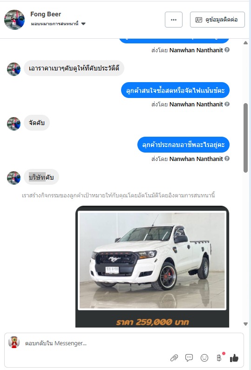Click the baht payment request icon
The image size is (251, 370).
pos(219,358)
